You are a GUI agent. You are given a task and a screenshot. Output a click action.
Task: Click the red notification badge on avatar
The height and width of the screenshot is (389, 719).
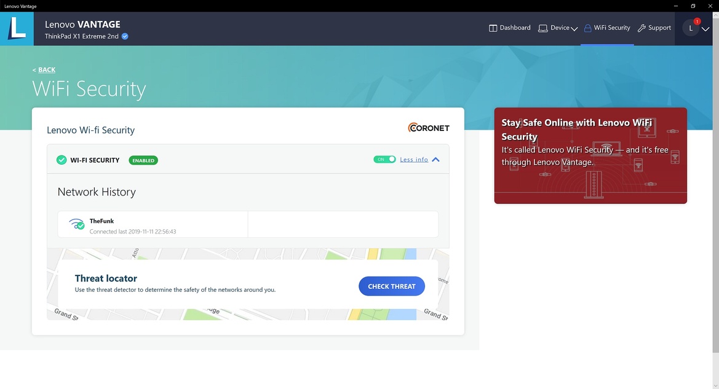click(697, 21)
